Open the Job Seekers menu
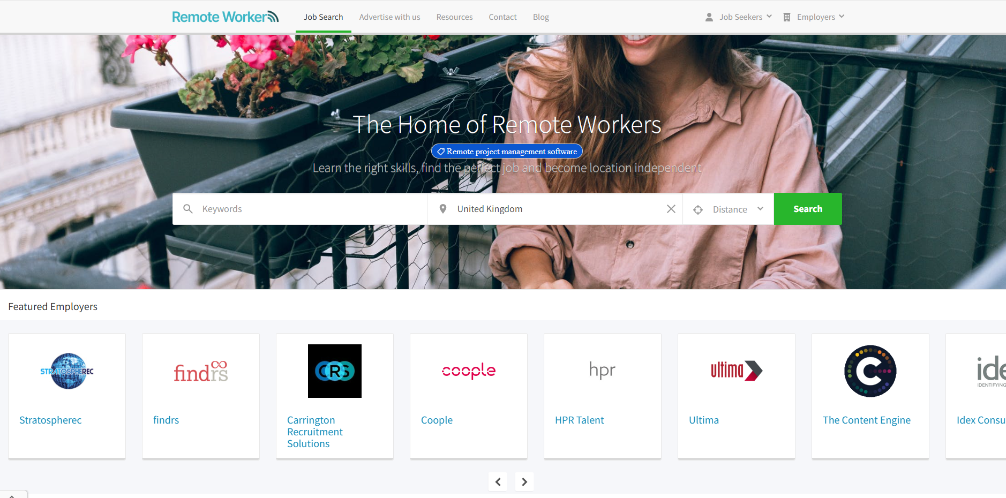 point(739,17)
